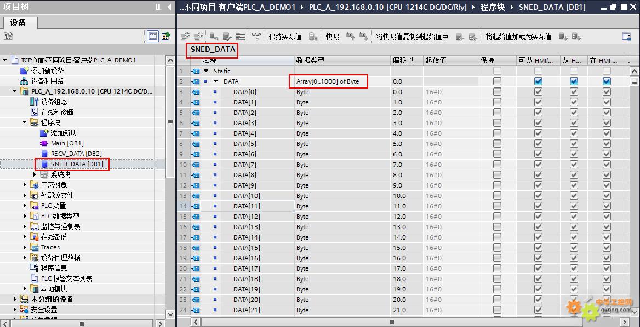Toggle 保持 checkbox for DATA array row
This screenshot has width=640, height=327.
click(x=497, y=81)
